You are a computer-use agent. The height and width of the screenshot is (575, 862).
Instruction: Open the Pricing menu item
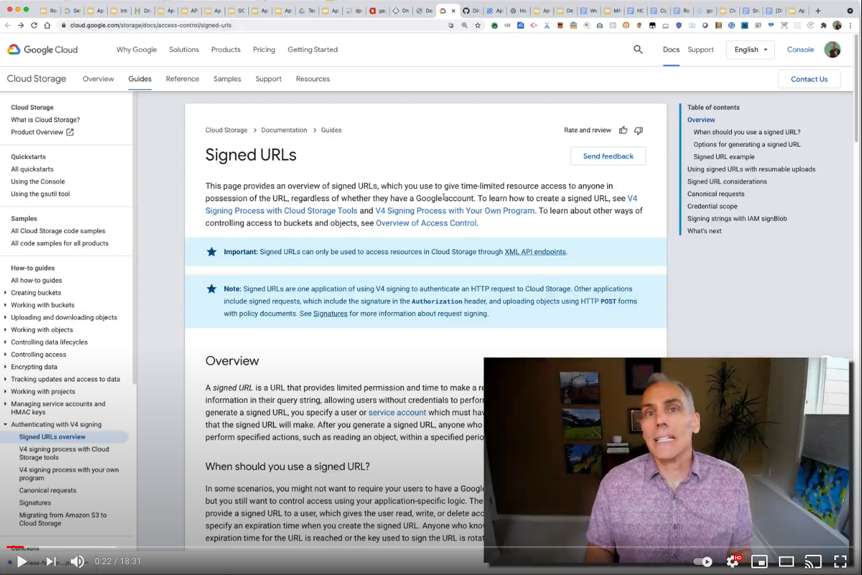(264, 49)
